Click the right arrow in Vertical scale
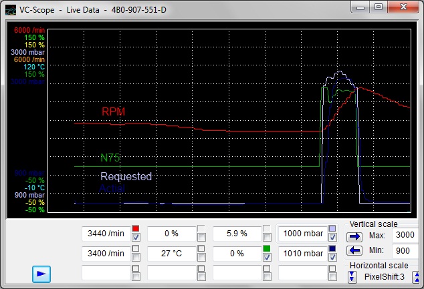Image resolution: width=424 pixels, height=289 pixels. point(354,237)
